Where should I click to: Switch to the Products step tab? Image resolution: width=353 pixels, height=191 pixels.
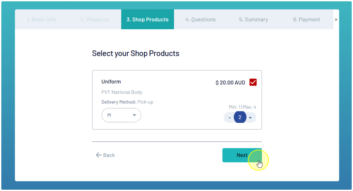[94, 19]
